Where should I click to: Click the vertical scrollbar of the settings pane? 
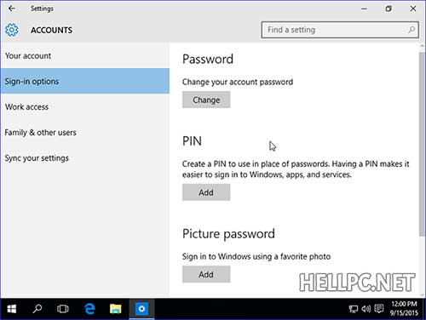click(422, 143)
